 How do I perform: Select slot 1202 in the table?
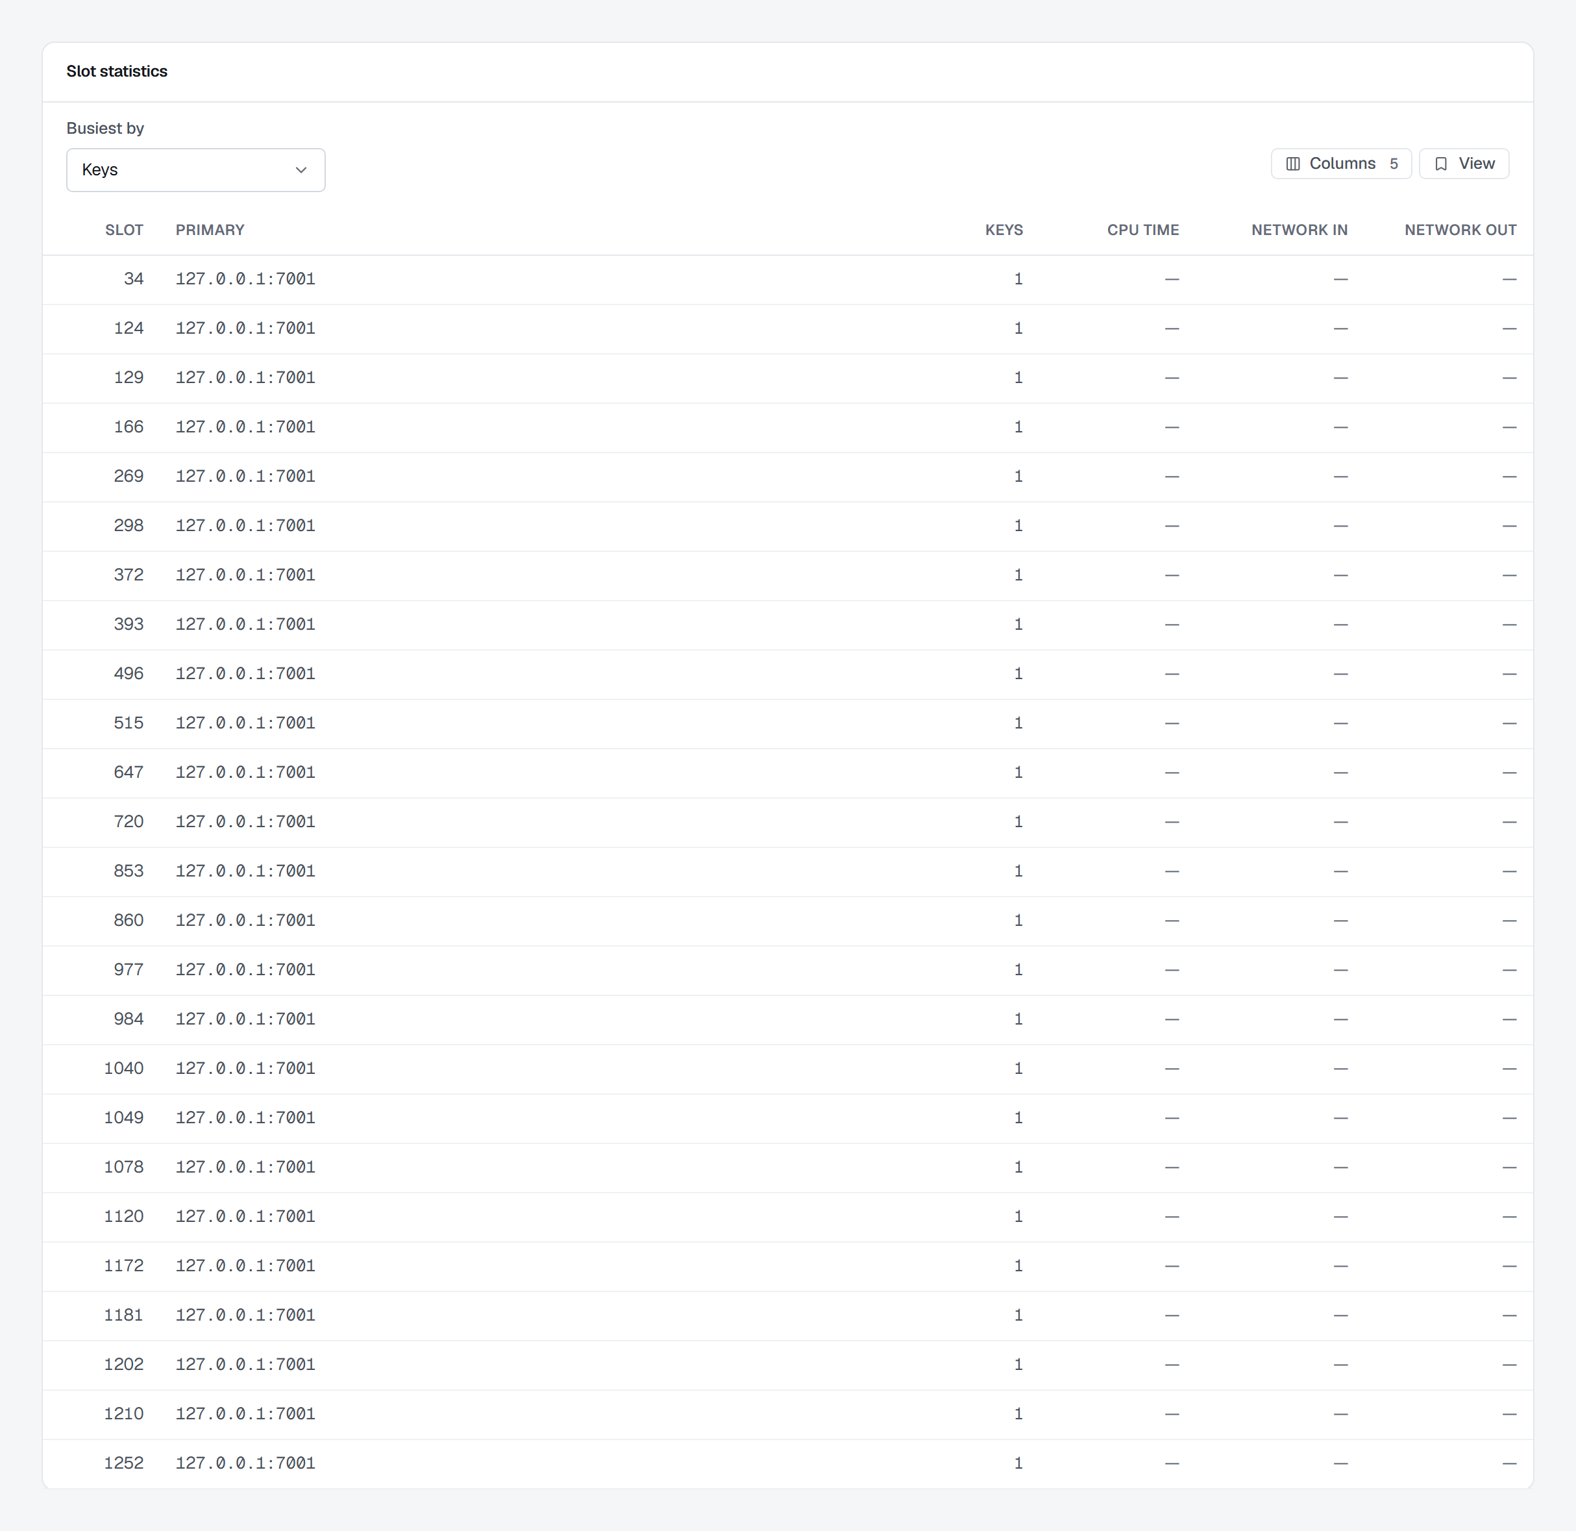[x=787, y=1365]
